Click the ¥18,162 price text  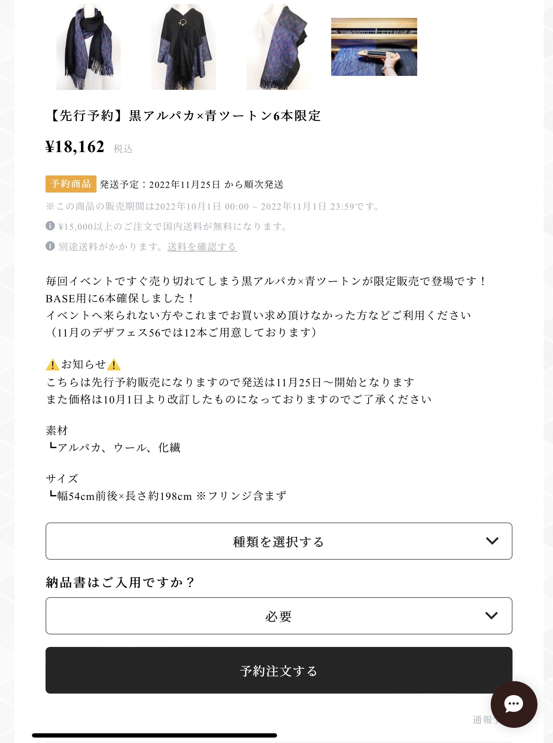tap(75, 147)
